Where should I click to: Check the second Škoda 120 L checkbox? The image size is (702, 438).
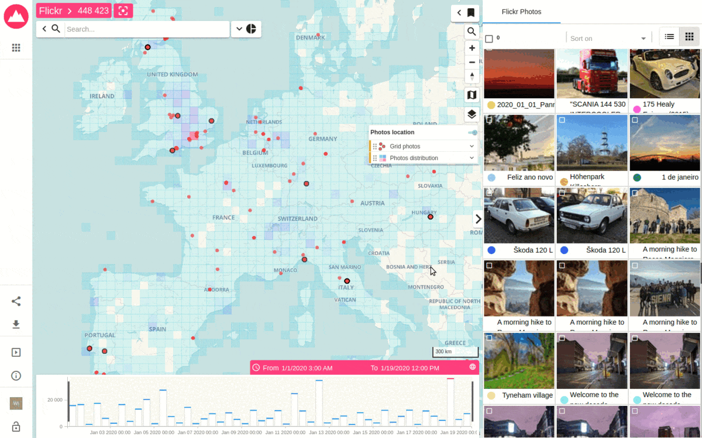click(x=562, y=192)
